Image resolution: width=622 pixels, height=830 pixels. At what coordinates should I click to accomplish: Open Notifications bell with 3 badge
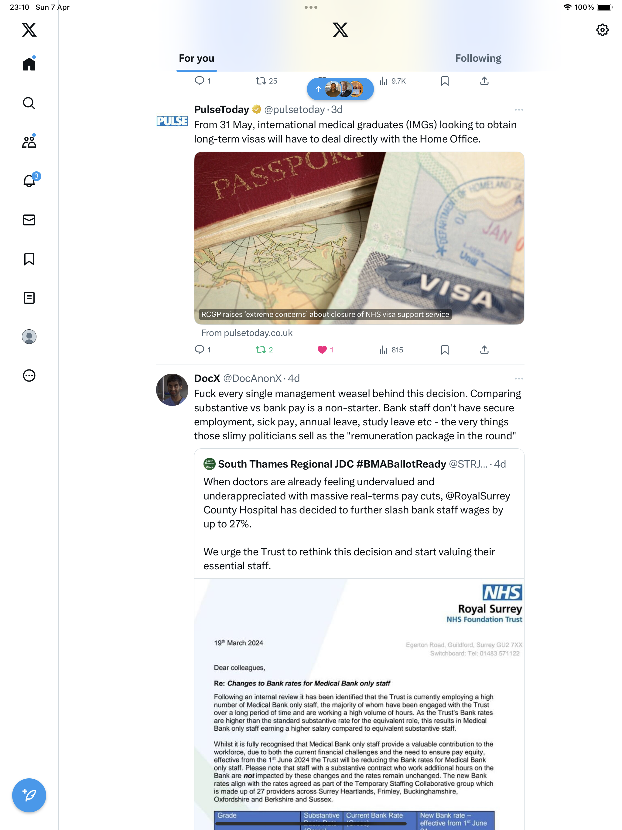[x=30, y=180]
